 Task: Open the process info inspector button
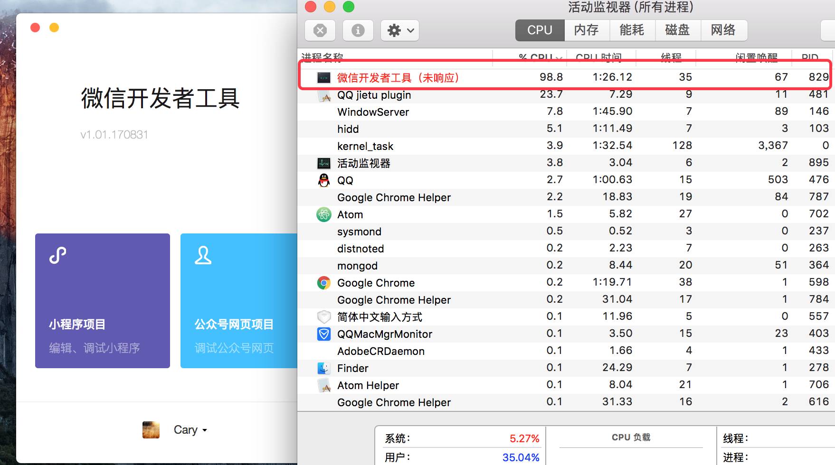pyautogui.click(x=358, y=31)
